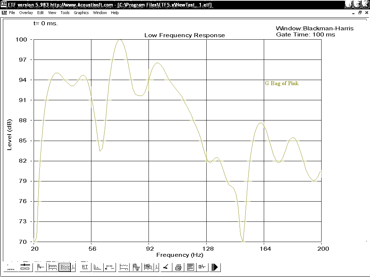Click the 'G Bag of Pink' curve label
Viewport: 370px width, 277px height.
click(x=282, y=83)
